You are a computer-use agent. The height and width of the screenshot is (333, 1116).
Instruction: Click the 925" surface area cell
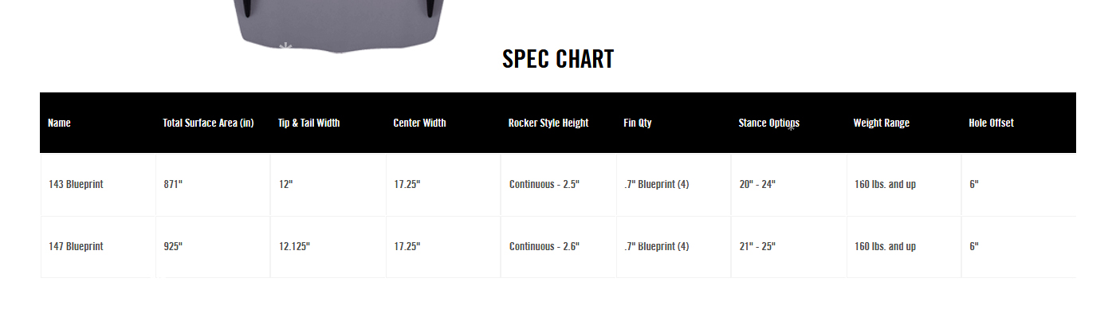coord(173,246)
